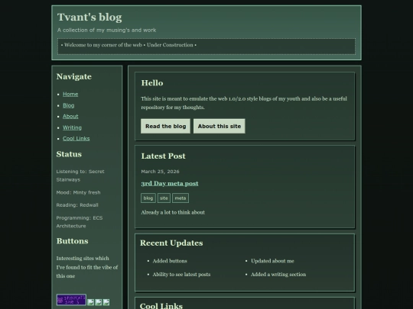Click the Hello heading
413x309 pixels.
click(x=152, y=83)
